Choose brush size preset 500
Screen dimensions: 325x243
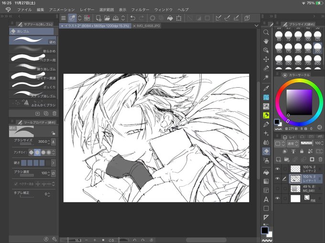click(x=288, y=60)
